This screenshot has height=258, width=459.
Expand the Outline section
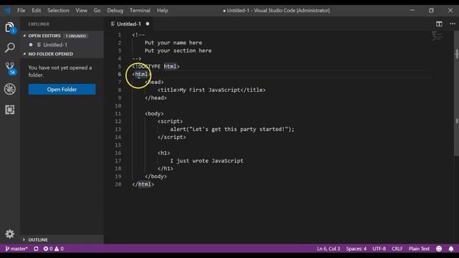[24, 239]
